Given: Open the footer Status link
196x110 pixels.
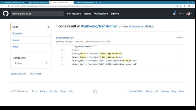Looking at the screenshot, I should tap(63, 91).
